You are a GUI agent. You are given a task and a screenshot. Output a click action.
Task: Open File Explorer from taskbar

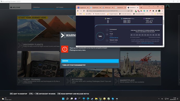(96, 99)
